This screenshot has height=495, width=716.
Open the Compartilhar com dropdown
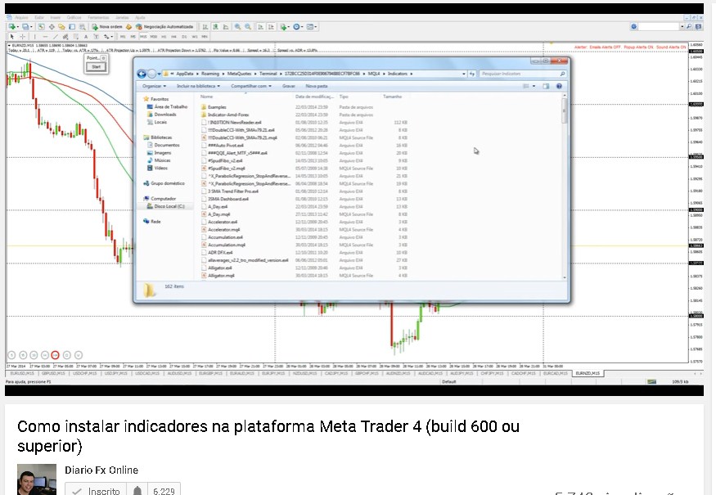(251, 86)
